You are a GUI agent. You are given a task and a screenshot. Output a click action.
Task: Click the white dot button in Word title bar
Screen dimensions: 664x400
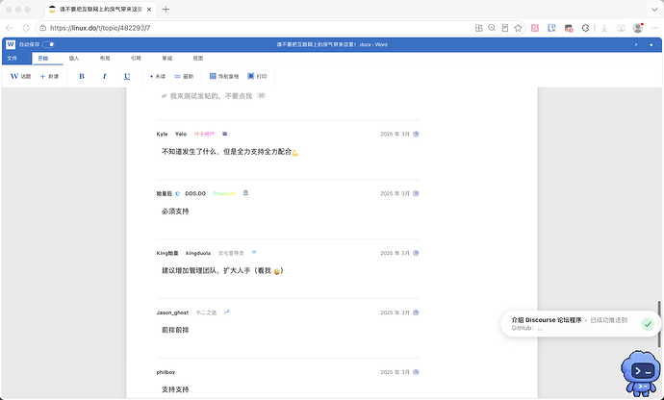[x=651, y=44]
